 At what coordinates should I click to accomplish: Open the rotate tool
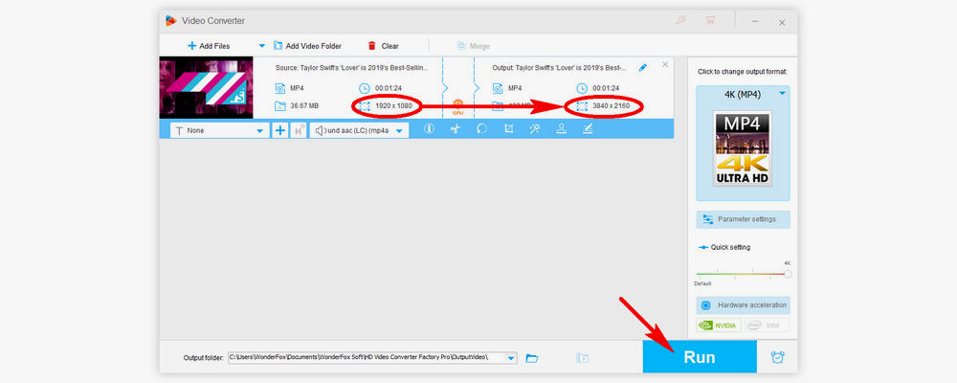(481, 129)
